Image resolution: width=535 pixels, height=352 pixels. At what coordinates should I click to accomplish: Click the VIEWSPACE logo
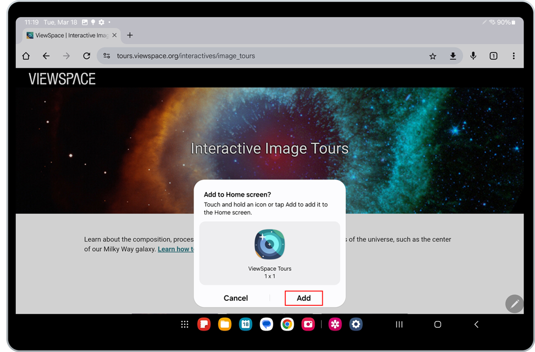point(62,79)
